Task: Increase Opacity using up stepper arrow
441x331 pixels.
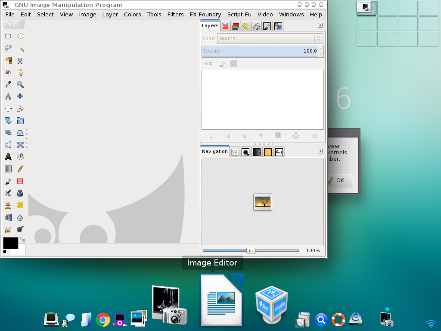Action: (320, 49)
